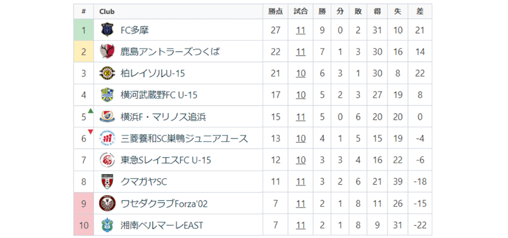
Task: Click the 勝点 column header
Action: pyautogui.click(x=275, y=11)
